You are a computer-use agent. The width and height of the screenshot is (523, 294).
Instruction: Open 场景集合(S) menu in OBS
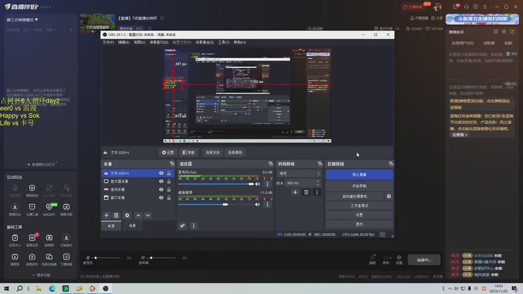point(205,42)
